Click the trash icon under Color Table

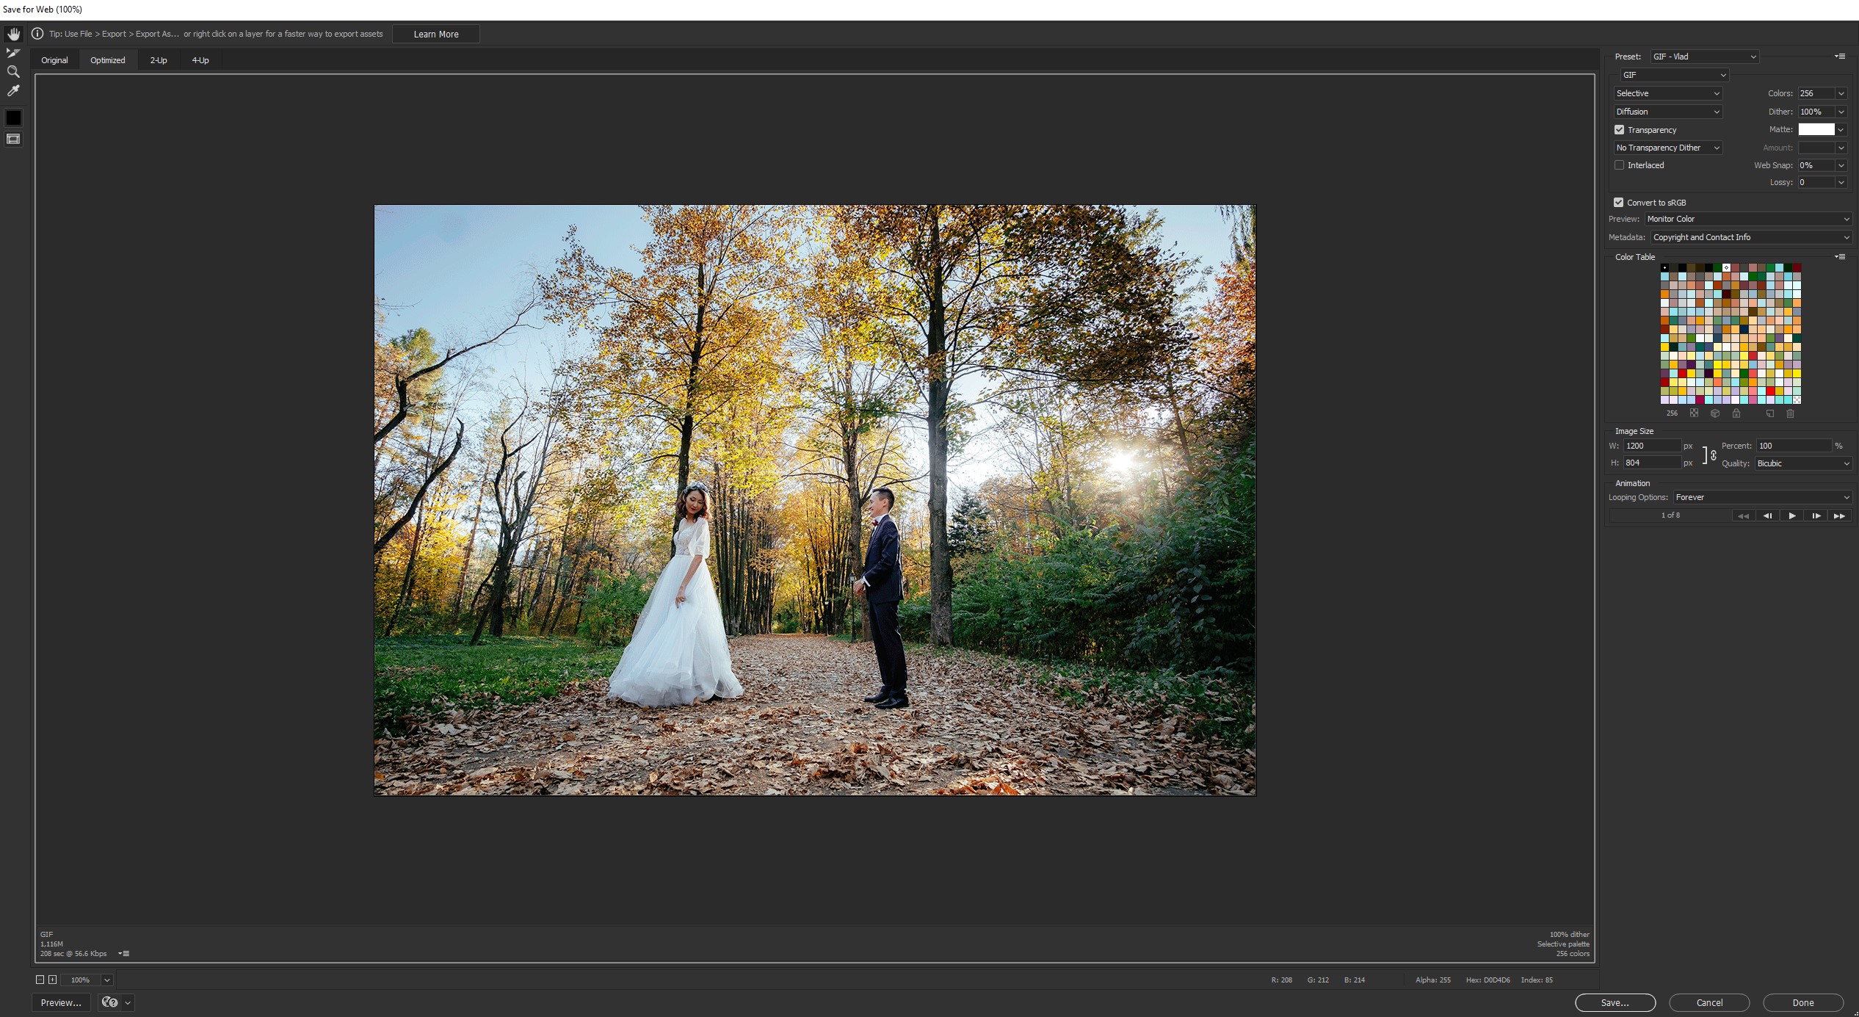click(x=1790, y=413)
